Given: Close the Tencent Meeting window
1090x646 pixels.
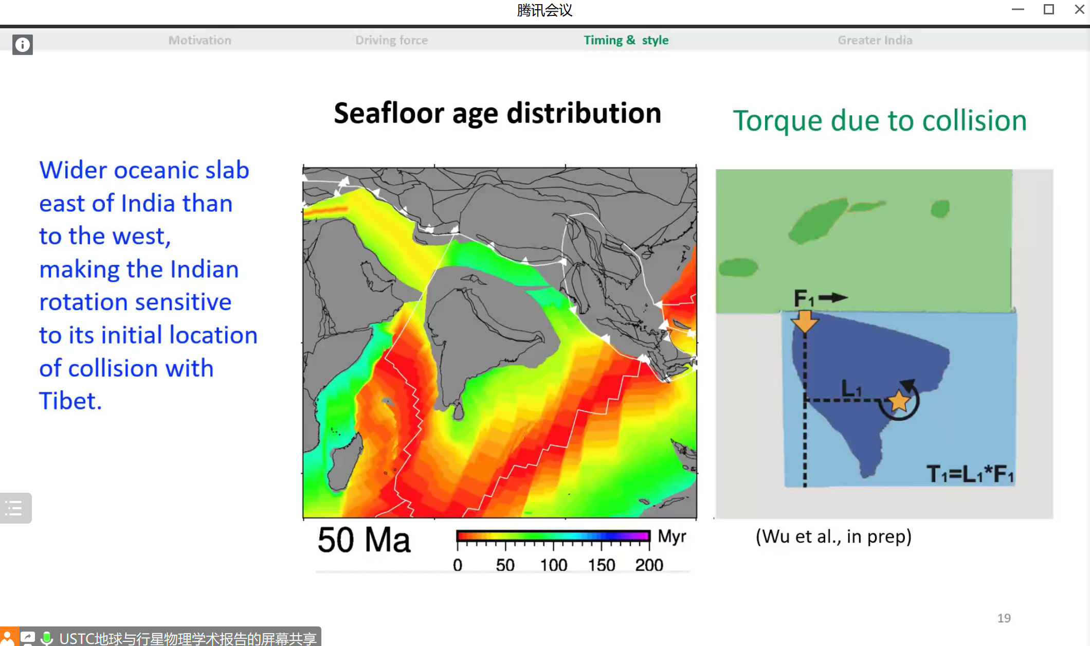Looking at the screenshot, I should pos(1079,9).
